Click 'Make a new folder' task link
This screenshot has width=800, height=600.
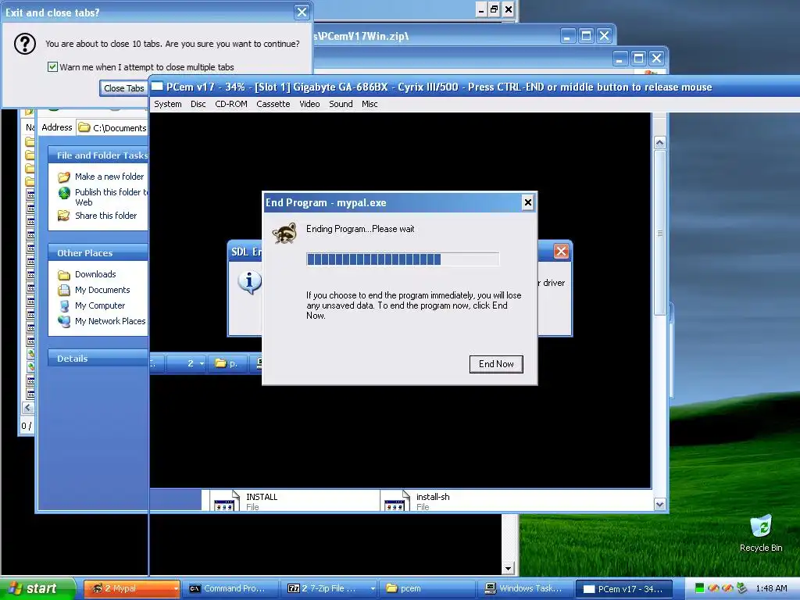(109, 177)
